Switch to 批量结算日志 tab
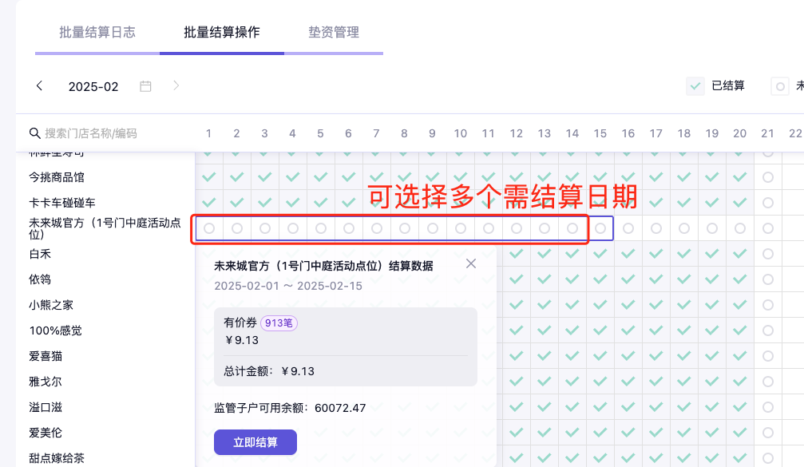Viewport: 804px width, 467px height. pyautogui.click(x=97, y=33)
